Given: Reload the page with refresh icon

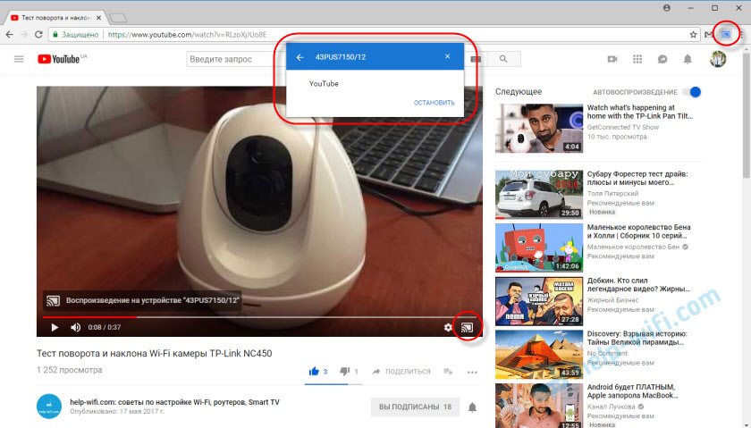Looking at the screenshot, I should coord(38,35).
